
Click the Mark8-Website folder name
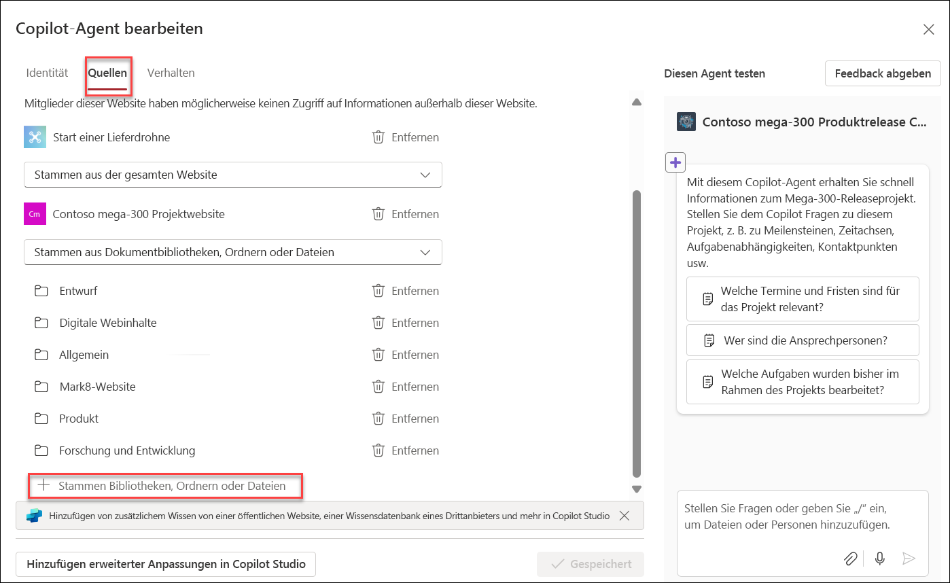click(x=97, y=387)
